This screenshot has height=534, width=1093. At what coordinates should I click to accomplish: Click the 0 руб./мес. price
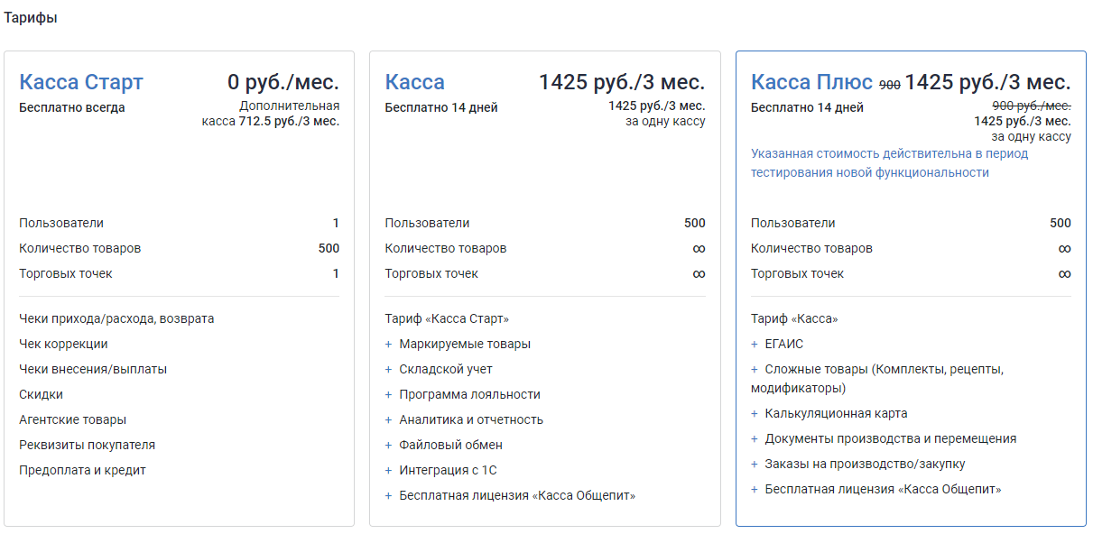[283, 82]
